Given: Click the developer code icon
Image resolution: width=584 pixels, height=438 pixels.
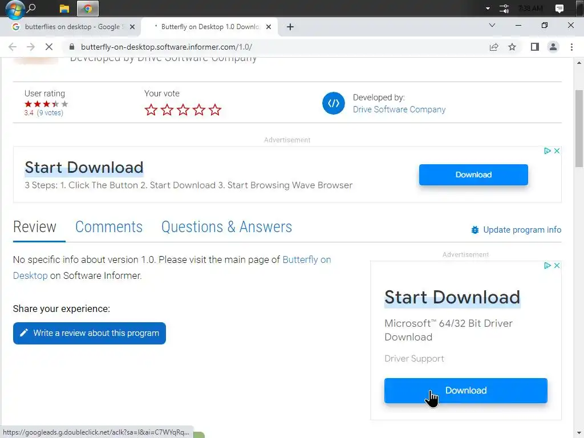Looking at the screenshot, I should (x=333, y=103).
